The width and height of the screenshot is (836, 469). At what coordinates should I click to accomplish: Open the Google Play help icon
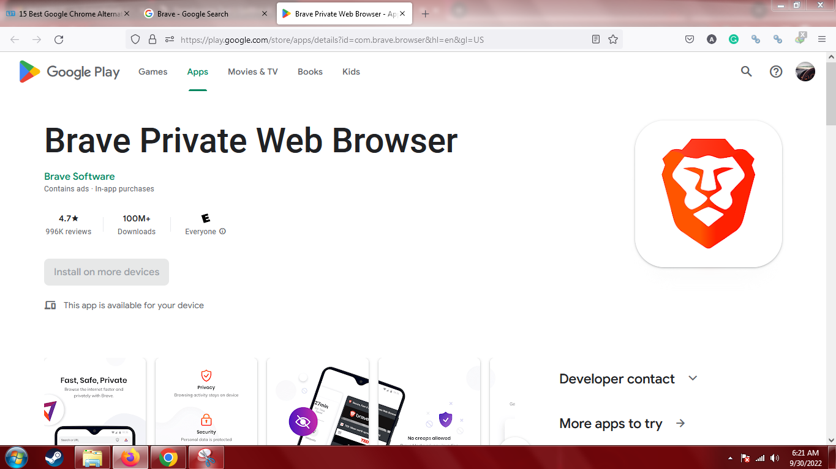coord(776,72)
